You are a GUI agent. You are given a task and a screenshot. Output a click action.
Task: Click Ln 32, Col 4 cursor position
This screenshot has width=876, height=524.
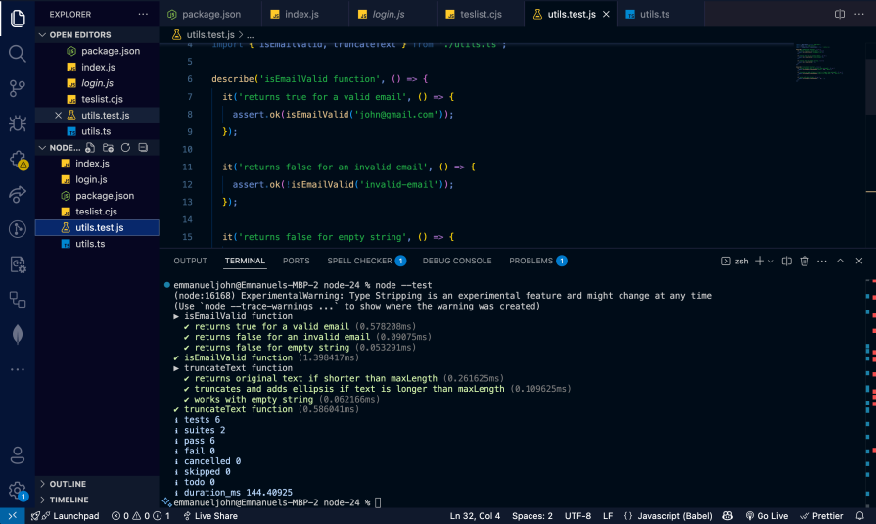point(475,515)
